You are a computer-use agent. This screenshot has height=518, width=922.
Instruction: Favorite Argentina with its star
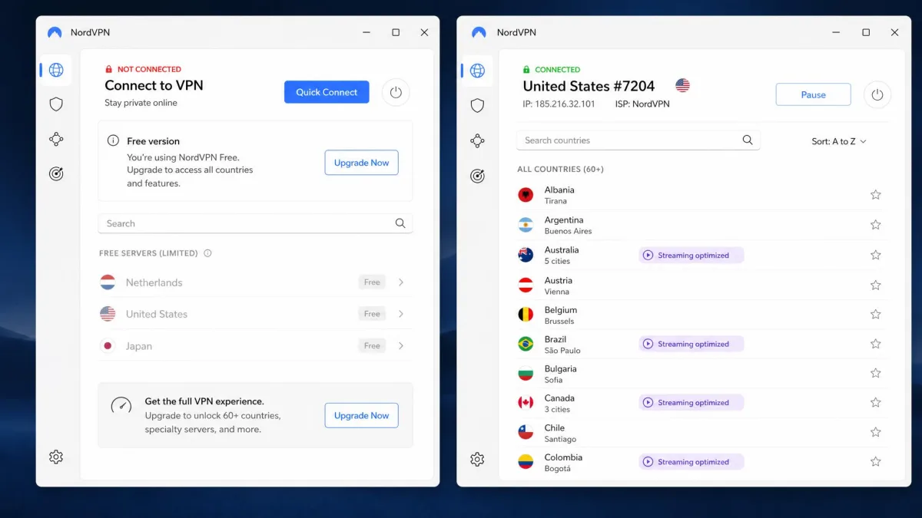tap(875, 225)
